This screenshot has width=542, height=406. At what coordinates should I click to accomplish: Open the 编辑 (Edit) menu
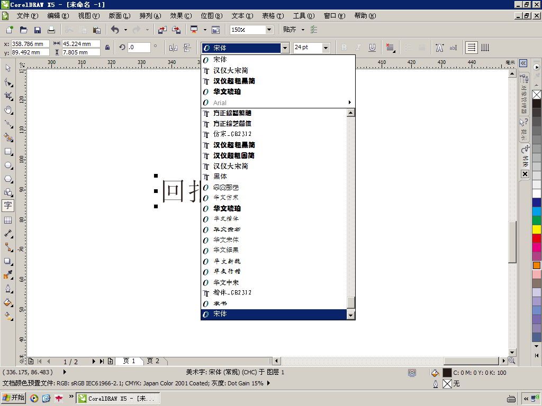click(58, 16)
